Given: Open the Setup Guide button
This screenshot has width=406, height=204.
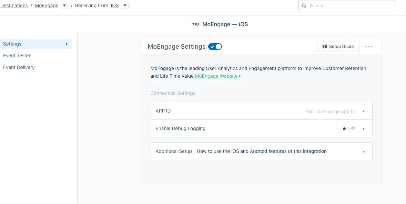Looking at the screenshot, I should tap(338, 47).
